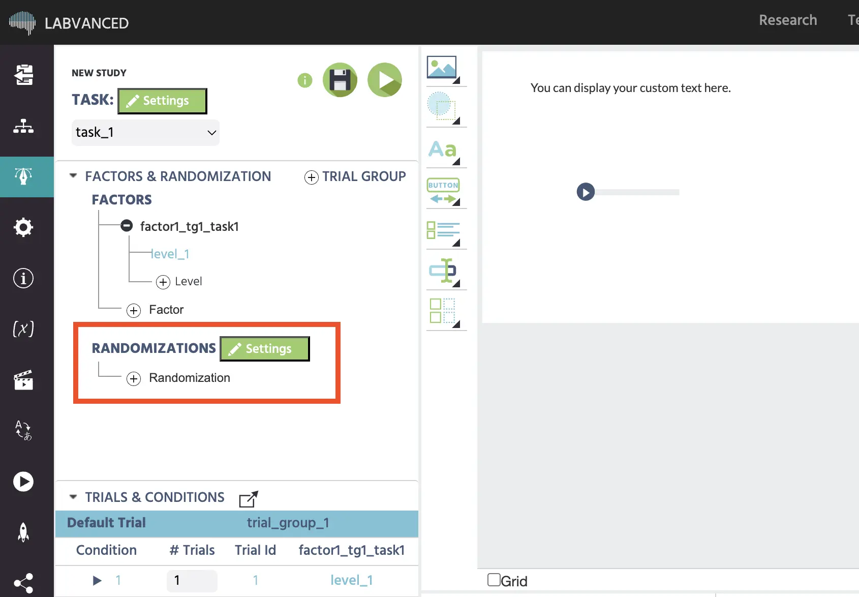
Task: Open the task_1 dropdown selector
Action: coord(145,132)
